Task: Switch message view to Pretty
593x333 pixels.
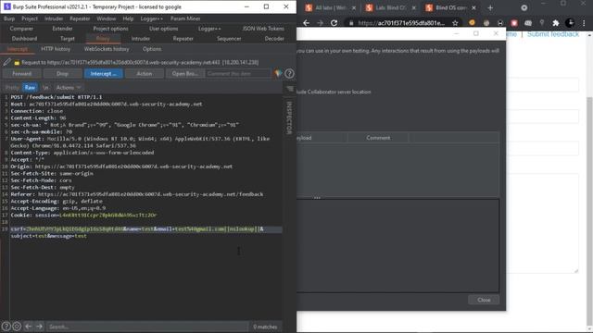Action: click(x=12, y=87)
